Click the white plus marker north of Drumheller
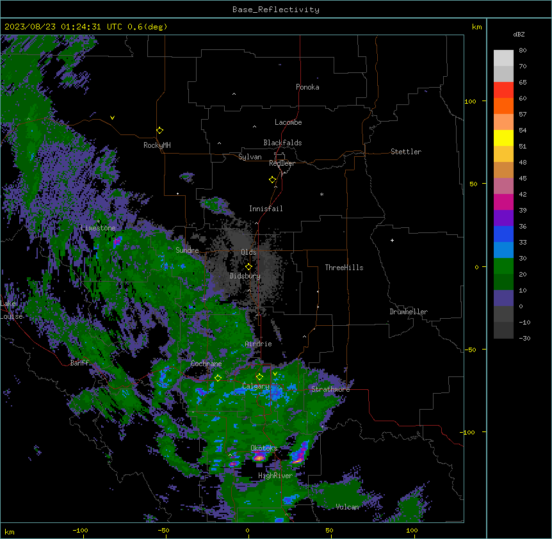Screen dimensions: 552x539 392,240
